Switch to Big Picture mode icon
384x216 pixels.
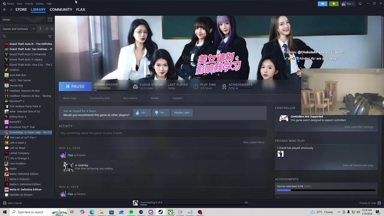coord(360,4)
